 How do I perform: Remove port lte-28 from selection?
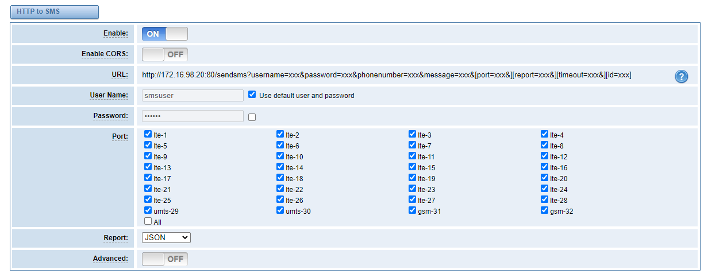coord(545,199)
